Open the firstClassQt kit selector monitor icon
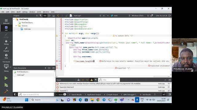This screenshot has height=110, width=197. 6,66
